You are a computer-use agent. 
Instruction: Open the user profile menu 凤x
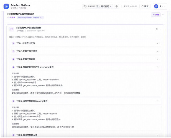point(160,6)
